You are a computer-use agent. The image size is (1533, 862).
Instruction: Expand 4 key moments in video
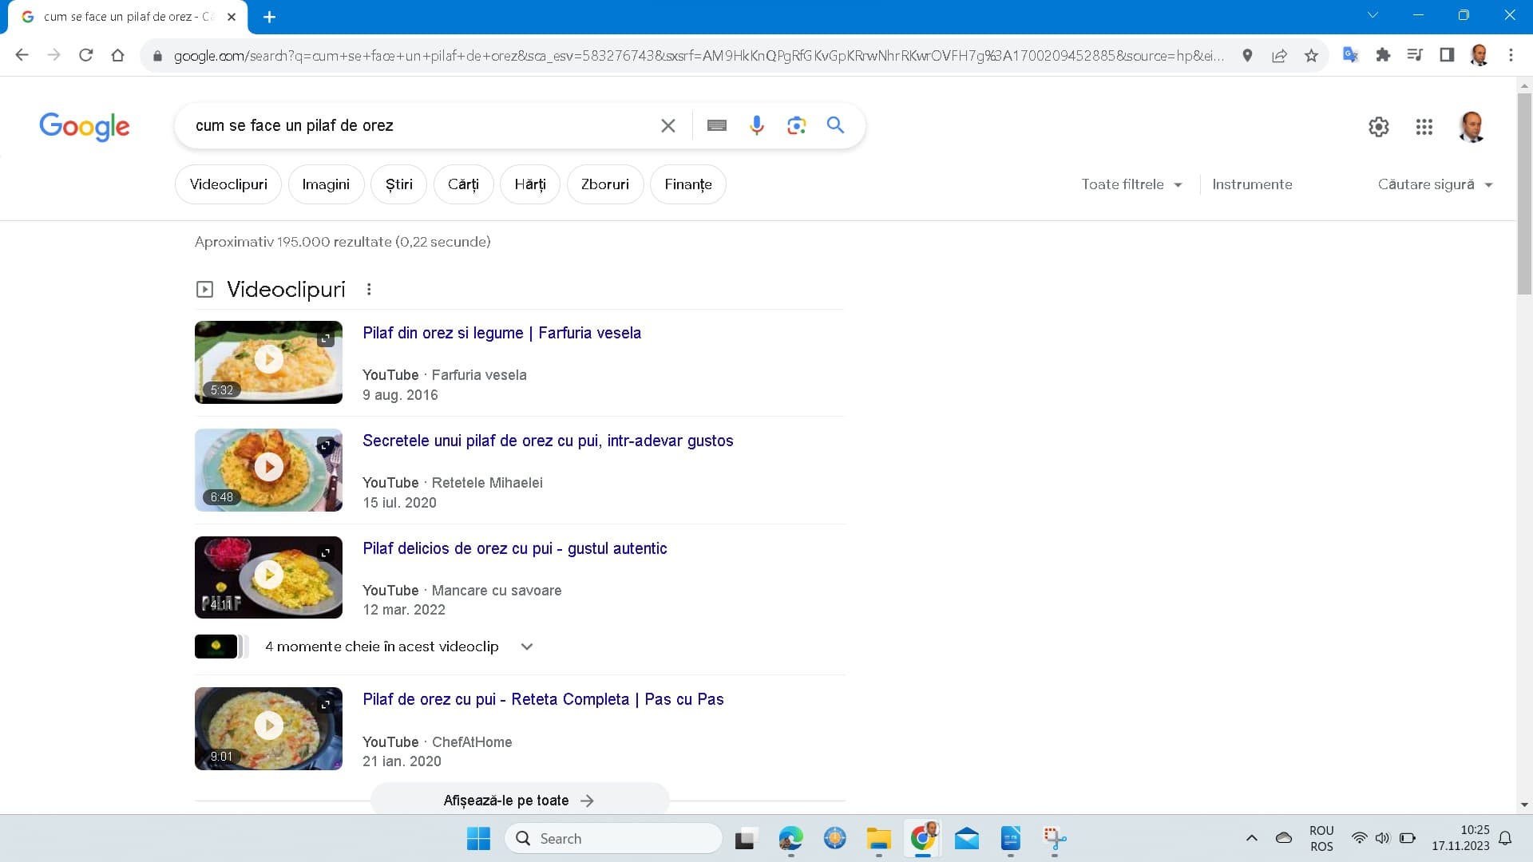pos(526,646)
